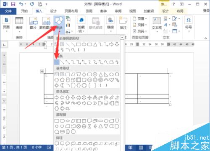210x151 pixels.
Task: Collapse the ribbon with the chevron
Action: click(x=206, y=38)
